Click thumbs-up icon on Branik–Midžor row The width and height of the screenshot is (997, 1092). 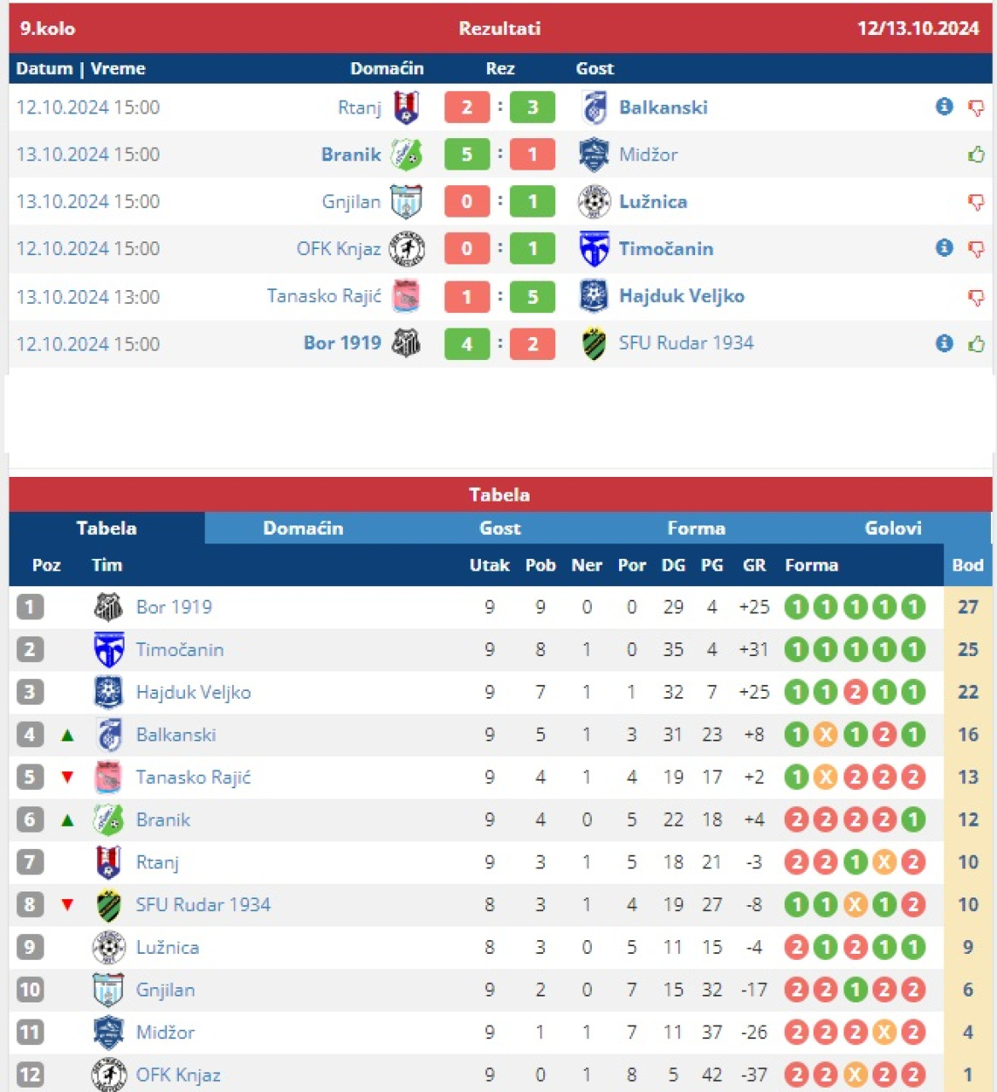(976, 154)
